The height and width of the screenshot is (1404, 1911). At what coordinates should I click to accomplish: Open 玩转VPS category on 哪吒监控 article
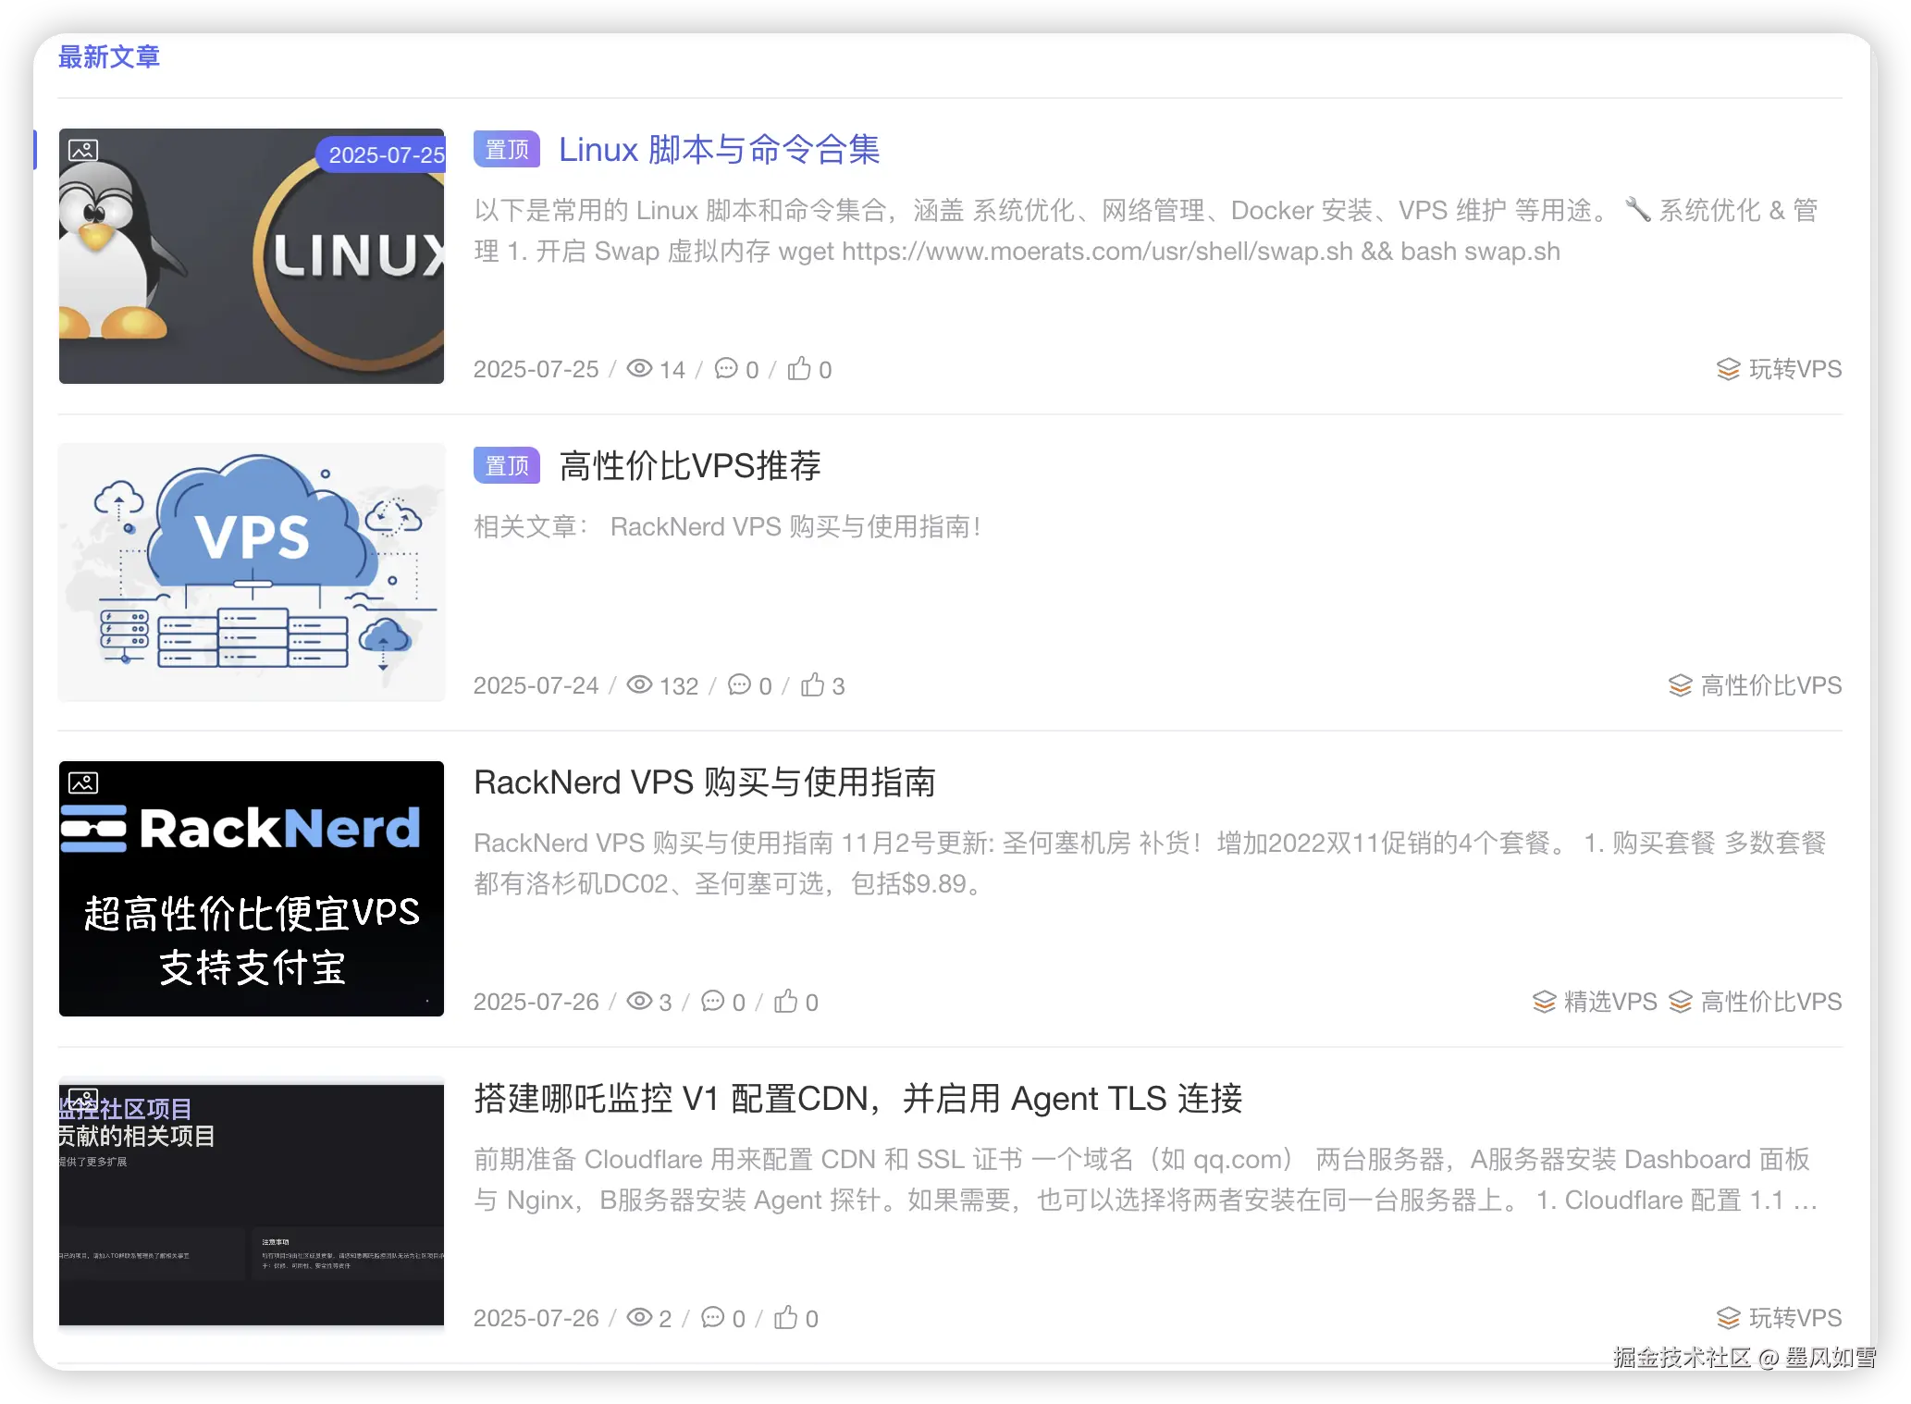pyautogui.click(x=1794, y=1319)
